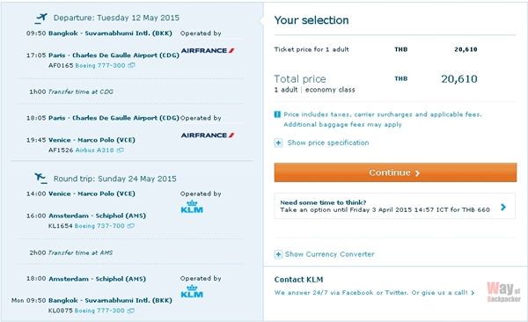
Task: Click the departure airplane icon
Action: [40, 18]
